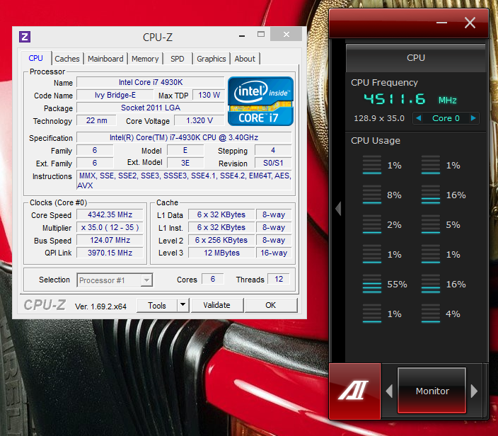Click the 4% CPU usage bar
The width and height of the screenshot is (498, 436).
point(431,314)
